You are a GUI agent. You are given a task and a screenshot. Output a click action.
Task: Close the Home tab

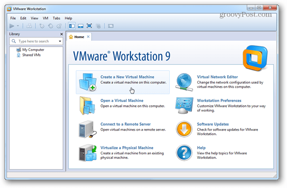(x=88, y=37)
